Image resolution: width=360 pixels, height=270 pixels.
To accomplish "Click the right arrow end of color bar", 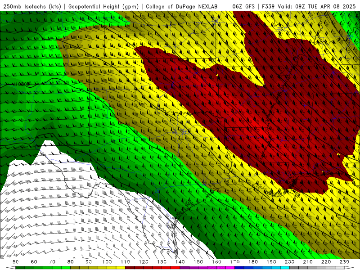I will pyautogui.click(x=349, y=268).
